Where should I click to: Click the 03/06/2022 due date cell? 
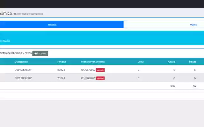[x=88, y=78]
